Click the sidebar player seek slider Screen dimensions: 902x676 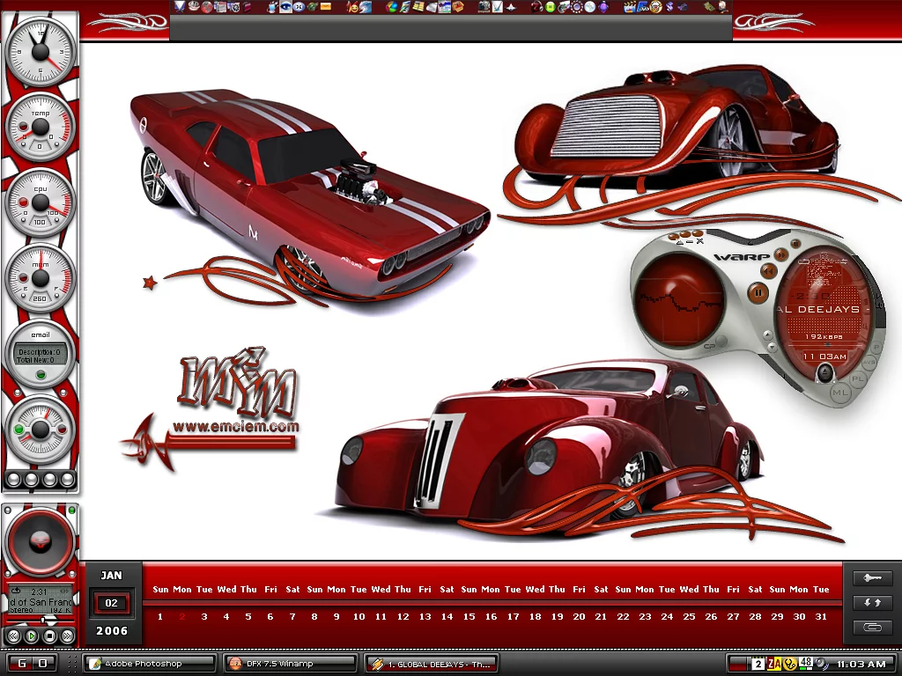(41, 621)
